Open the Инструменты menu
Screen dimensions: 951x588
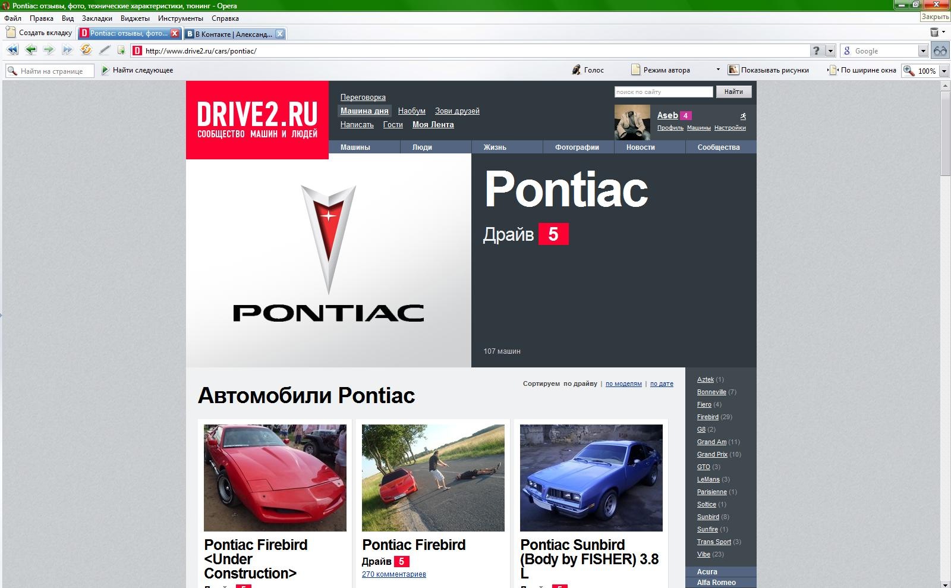[180, 18]
